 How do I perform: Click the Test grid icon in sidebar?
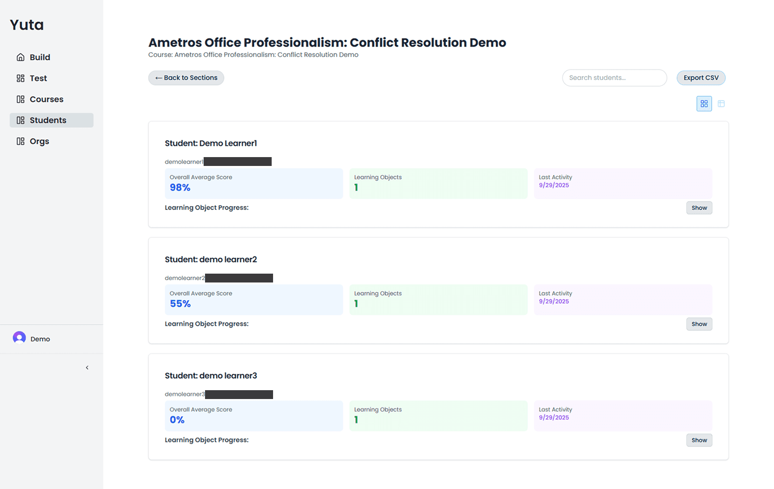click(21, 78)
